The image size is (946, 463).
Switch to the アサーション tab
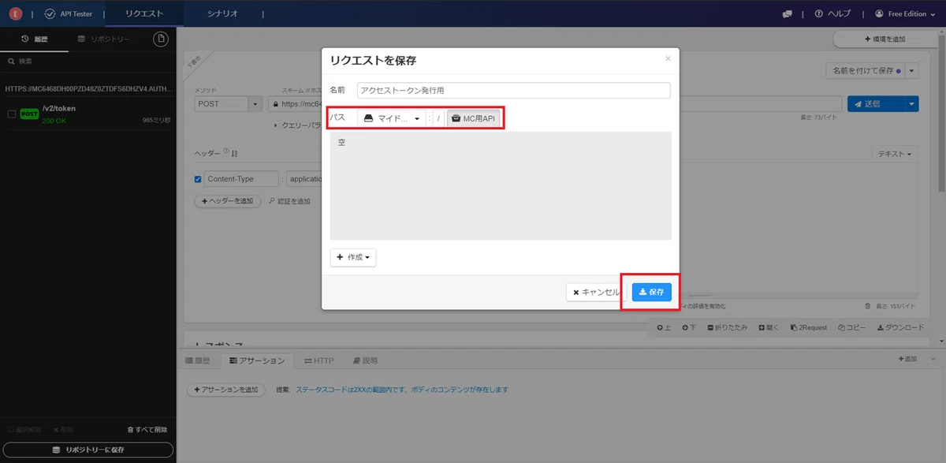point(257,360)
